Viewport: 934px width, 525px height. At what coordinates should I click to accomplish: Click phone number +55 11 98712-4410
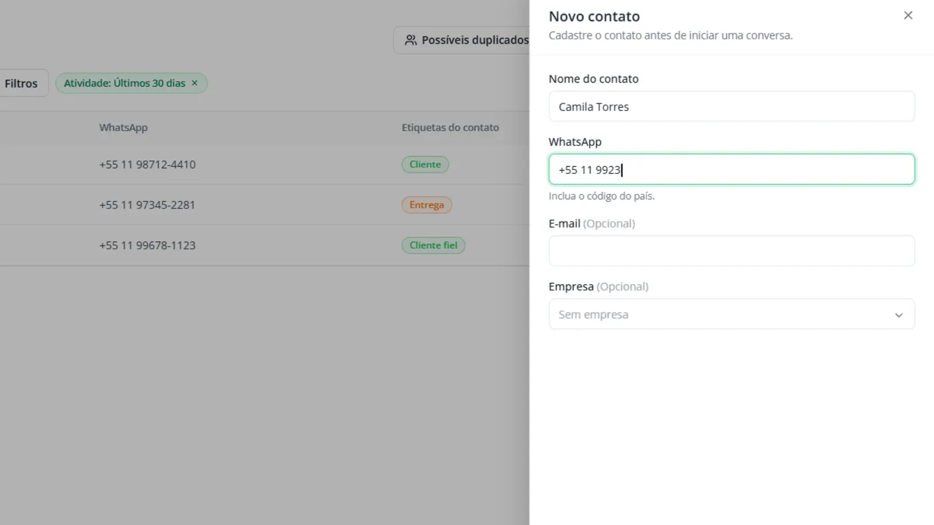[147, 164]
